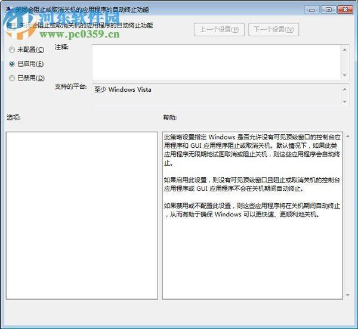Click the 帮助 pane scroll up arrow
This screenshot has height=329, width=358.
(348, 136)
